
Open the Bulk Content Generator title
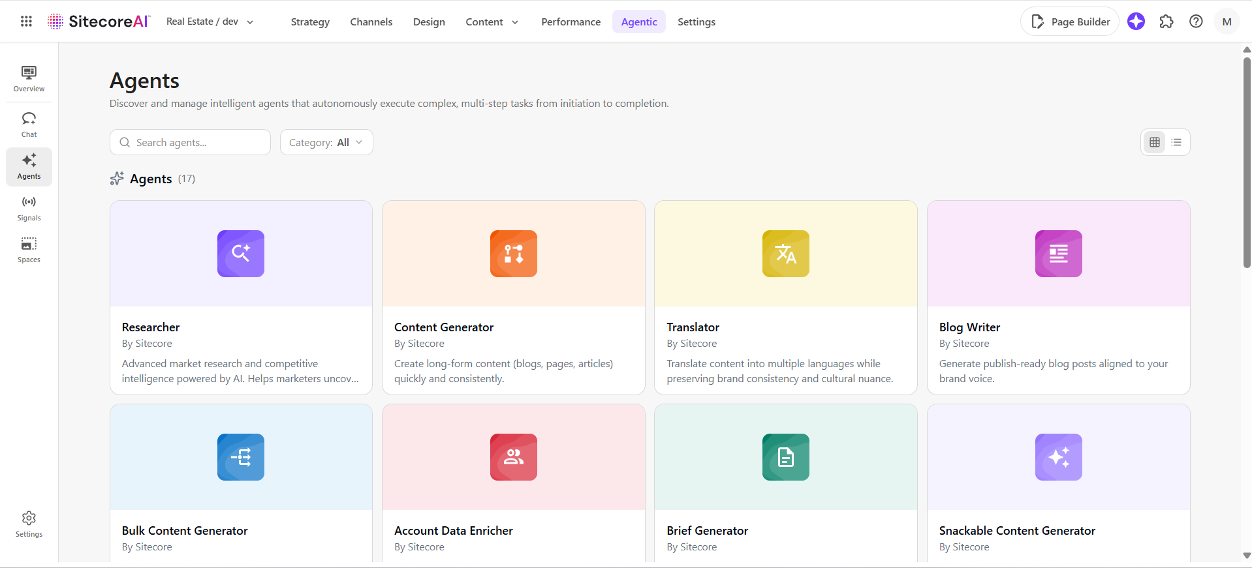tap(185, 531)
